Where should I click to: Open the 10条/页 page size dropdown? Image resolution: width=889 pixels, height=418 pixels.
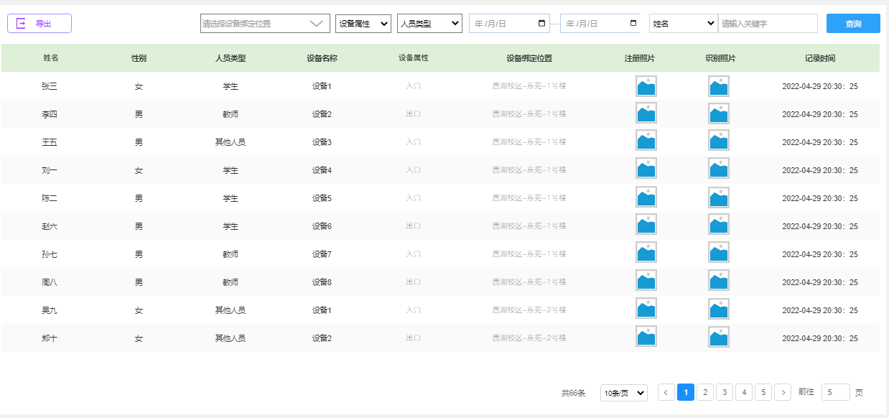pos(624,393)
